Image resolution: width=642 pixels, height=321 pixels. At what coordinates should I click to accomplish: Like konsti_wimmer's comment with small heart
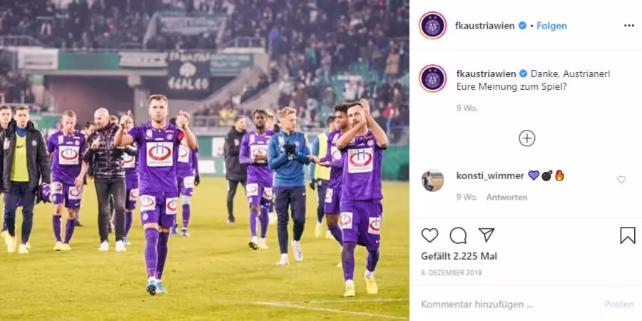point(621,179)
